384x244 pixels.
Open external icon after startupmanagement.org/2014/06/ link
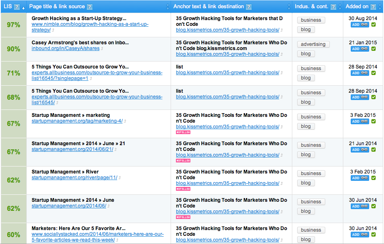click(x=109, y=206)
